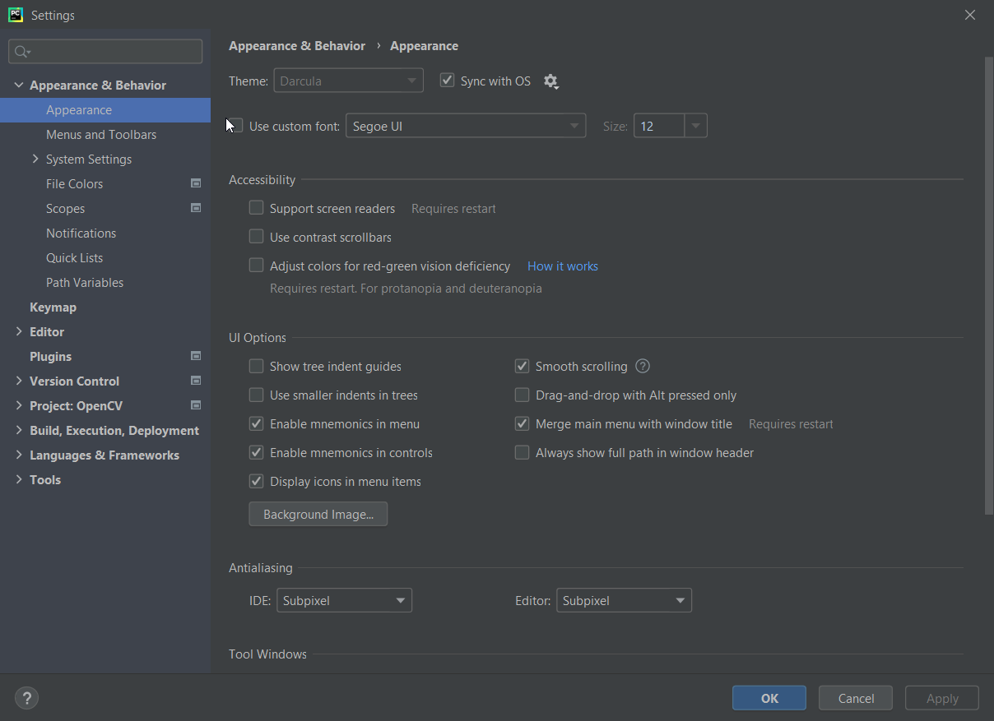Enable the Use custom font checkbox
Screen dimensions: 994x721
coord(235,126)
